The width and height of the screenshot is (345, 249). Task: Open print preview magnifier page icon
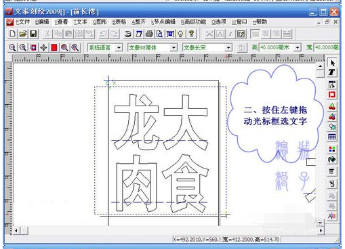click(x=159, y=34)
